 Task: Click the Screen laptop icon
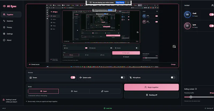[x=30, y=77]
